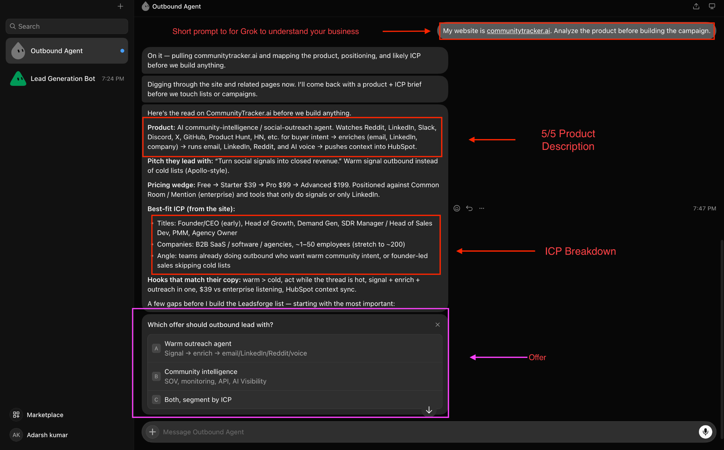Click the Outbound Agent header title
Screen dimensions: 724x450
[x=176, y=6]
